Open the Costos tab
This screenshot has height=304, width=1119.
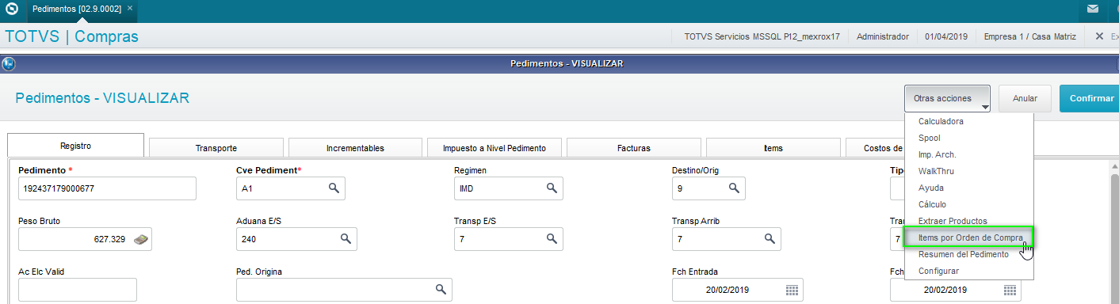click(875, 148)
